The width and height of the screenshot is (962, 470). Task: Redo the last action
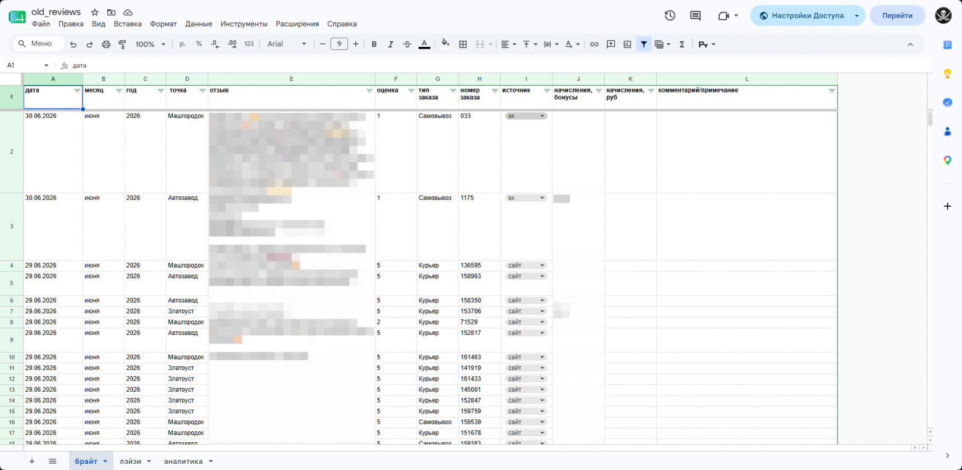pyautogui.click(x=89, y=44)
